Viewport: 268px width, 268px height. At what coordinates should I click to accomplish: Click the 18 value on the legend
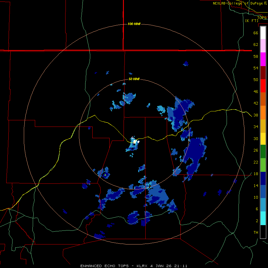pos(256,174)
